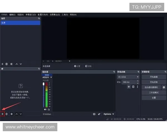This screenshot has height=134, width=167.
Task: Open audio mixer advanced properties gears icon
Action: coord(99,114)
